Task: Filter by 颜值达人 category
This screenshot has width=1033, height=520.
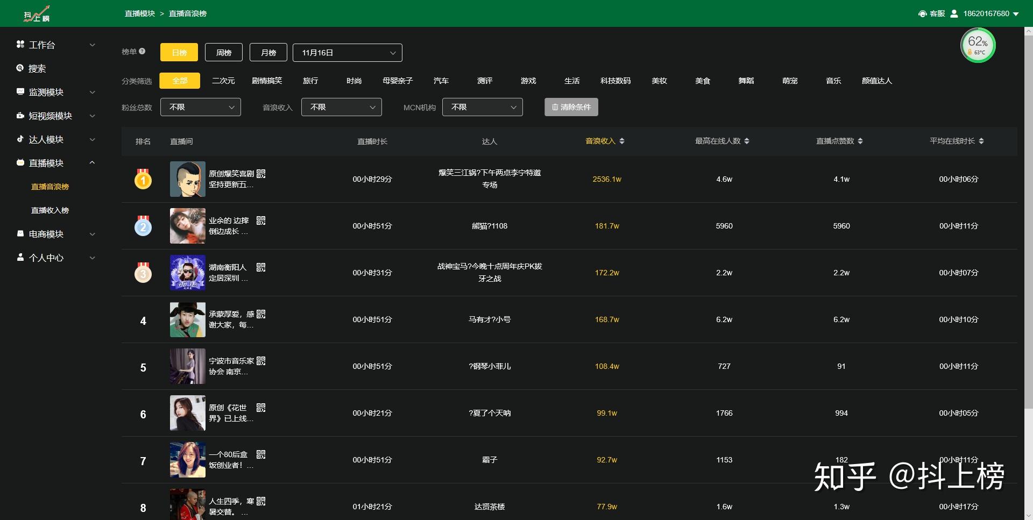Action: 877,81
